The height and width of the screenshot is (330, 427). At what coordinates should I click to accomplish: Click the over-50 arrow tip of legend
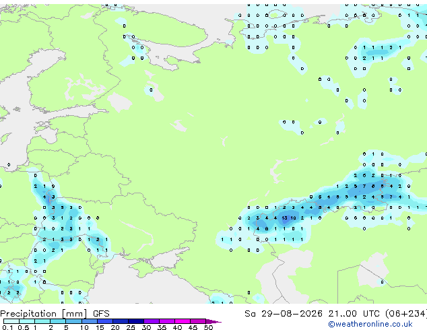coord(213,321)
